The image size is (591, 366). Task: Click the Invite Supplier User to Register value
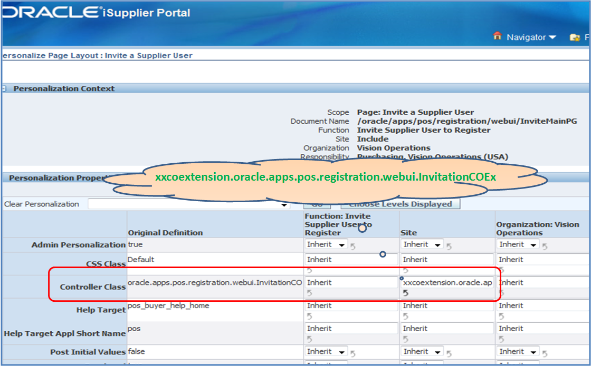[x=424, y=130]
